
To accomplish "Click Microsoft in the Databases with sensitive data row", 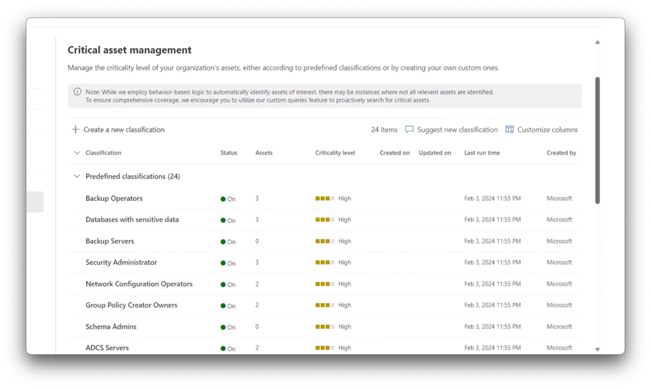I will tap(559, 220).
